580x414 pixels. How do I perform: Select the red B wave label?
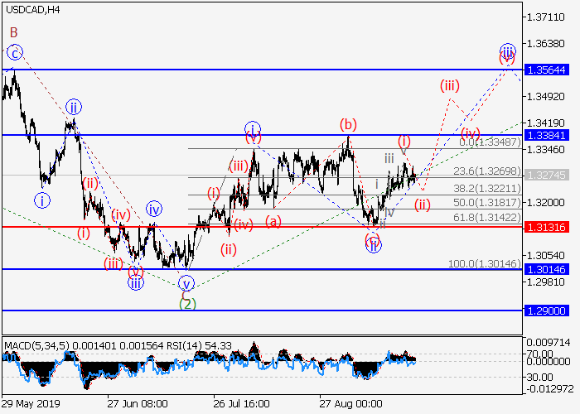(x=13, y=32)
